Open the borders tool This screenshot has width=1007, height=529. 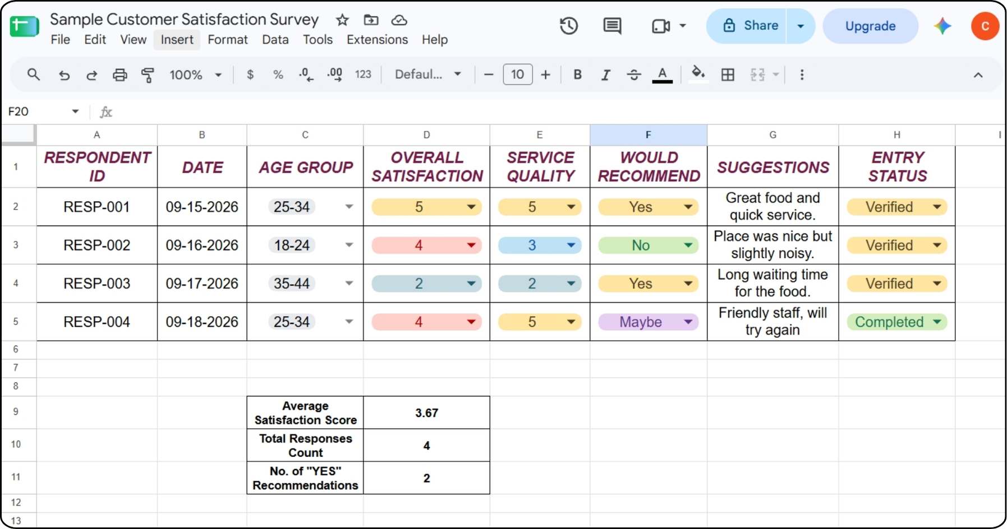(728, 75)
